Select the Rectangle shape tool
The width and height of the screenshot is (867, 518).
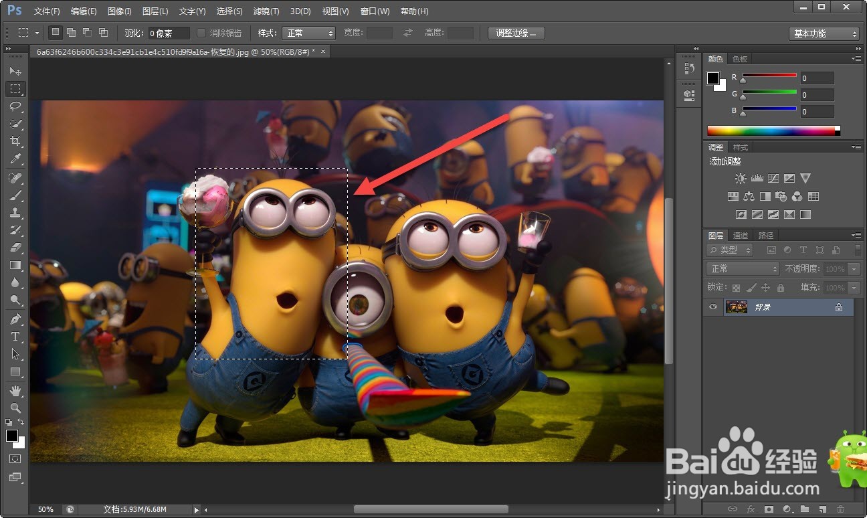point(15,371)
